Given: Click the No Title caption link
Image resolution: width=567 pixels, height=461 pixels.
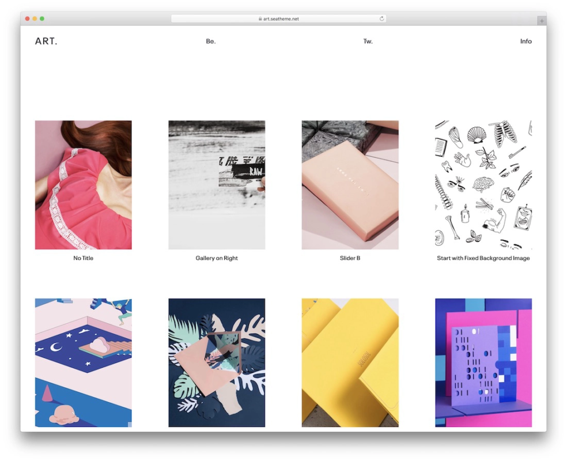Looking at the screenshot, I should pos(84,258).
